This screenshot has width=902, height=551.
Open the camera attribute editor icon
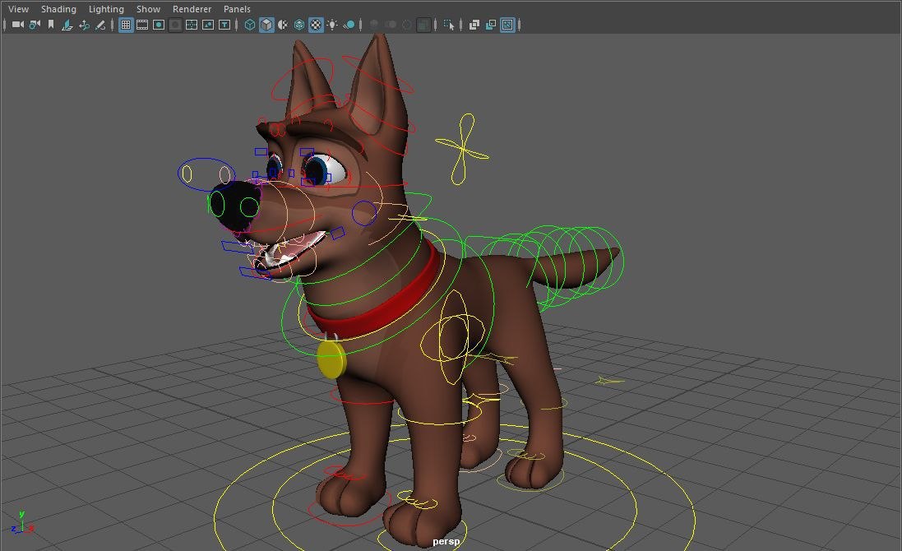pos(34,25)
